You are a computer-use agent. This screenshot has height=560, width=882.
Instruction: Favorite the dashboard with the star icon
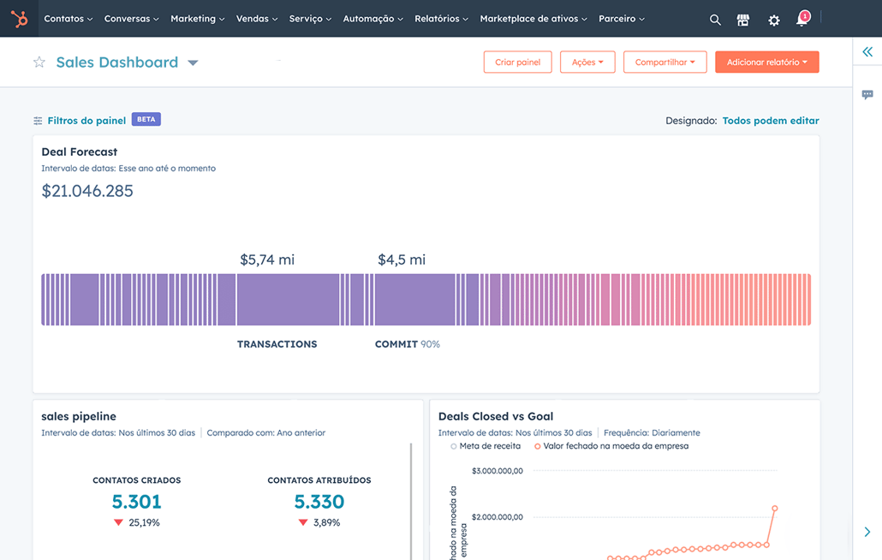click(39, 63)
